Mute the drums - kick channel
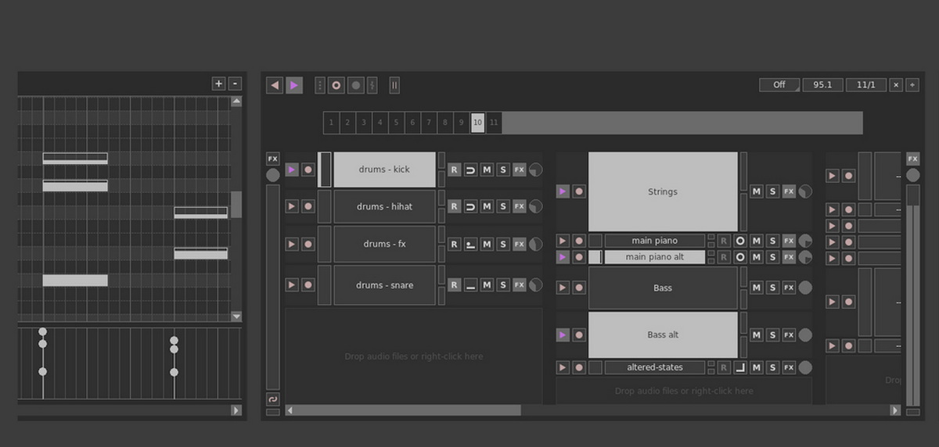Viewport: 939px width, 447px height. (x=487, y=170)
